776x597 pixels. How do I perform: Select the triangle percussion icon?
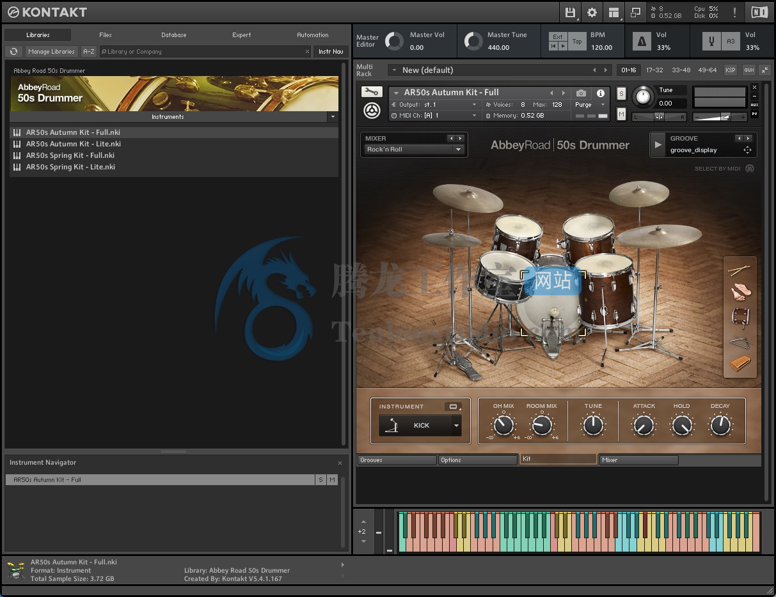coord(740,341)
